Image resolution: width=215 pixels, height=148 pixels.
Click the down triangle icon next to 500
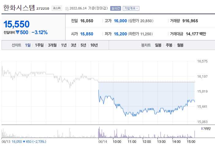pyautogui.click(x=17, y=32)
